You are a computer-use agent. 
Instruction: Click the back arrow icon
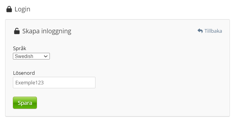[x=200, y=31]
